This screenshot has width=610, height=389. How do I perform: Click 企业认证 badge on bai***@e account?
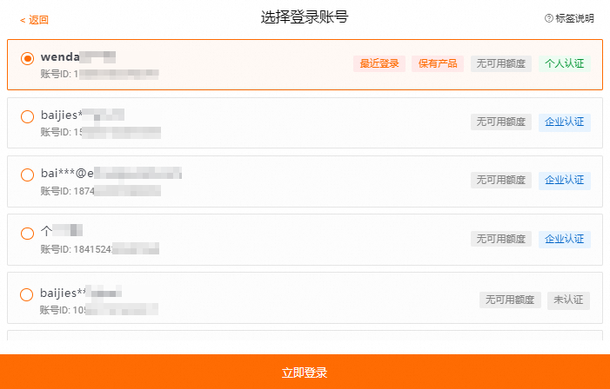click(x=565, y=180)
